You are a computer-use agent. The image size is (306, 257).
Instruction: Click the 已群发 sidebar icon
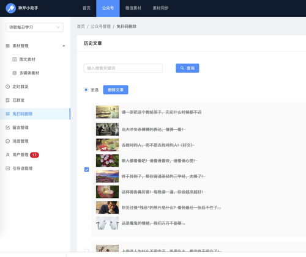(x=7, y=100)
